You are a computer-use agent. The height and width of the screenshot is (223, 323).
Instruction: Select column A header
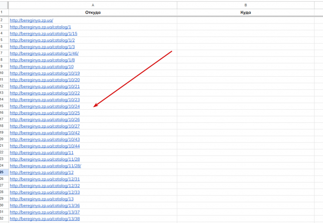tap(93, 5)
